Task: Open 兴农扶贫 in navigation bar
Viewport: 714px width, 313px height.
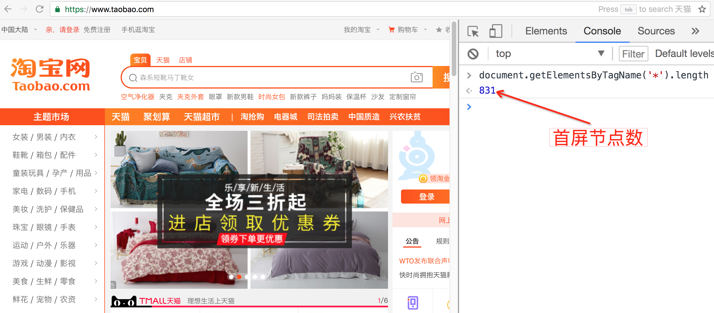Action: click(405, 117)
